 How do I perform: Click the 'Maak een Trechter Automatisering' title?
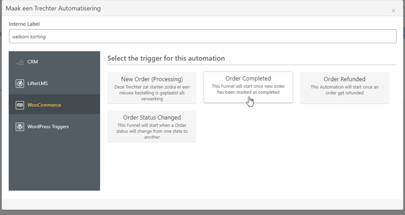pyautogui.click(x=54, y=8)
